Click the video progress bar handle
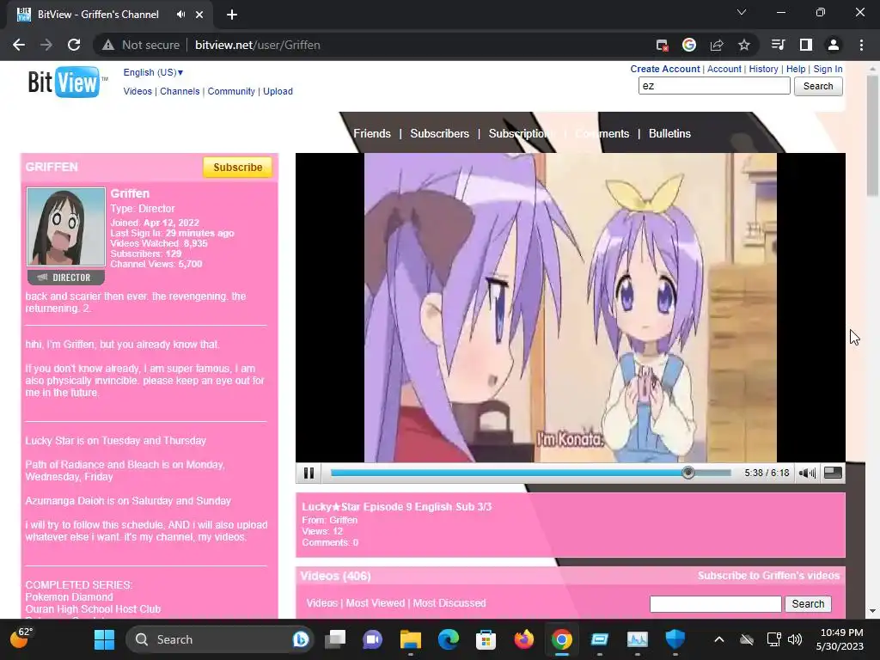This screenshot has height=660, width=880. click(688, 474)
